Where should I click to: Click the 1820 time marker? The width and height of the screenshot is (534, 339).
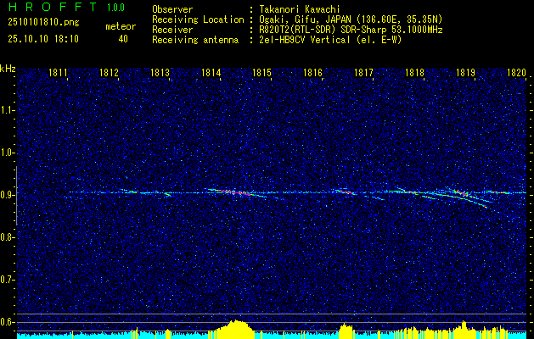pyautogui.click(x=517, y=72)
